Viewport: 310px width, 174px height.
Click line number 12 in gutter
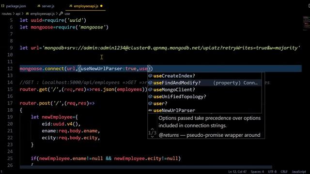coord(10,69)
